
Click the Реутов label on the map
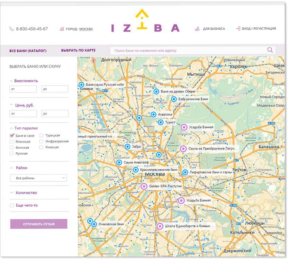239,170
